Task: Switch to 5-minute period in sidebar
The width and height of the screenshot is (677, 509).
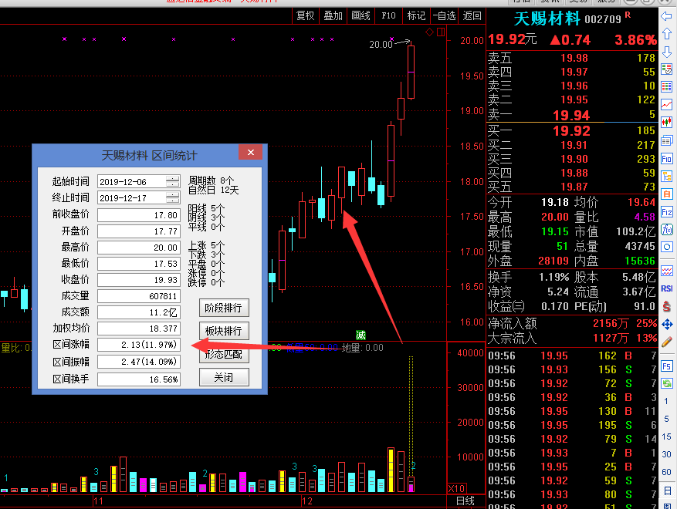Action: click(667, 419)
